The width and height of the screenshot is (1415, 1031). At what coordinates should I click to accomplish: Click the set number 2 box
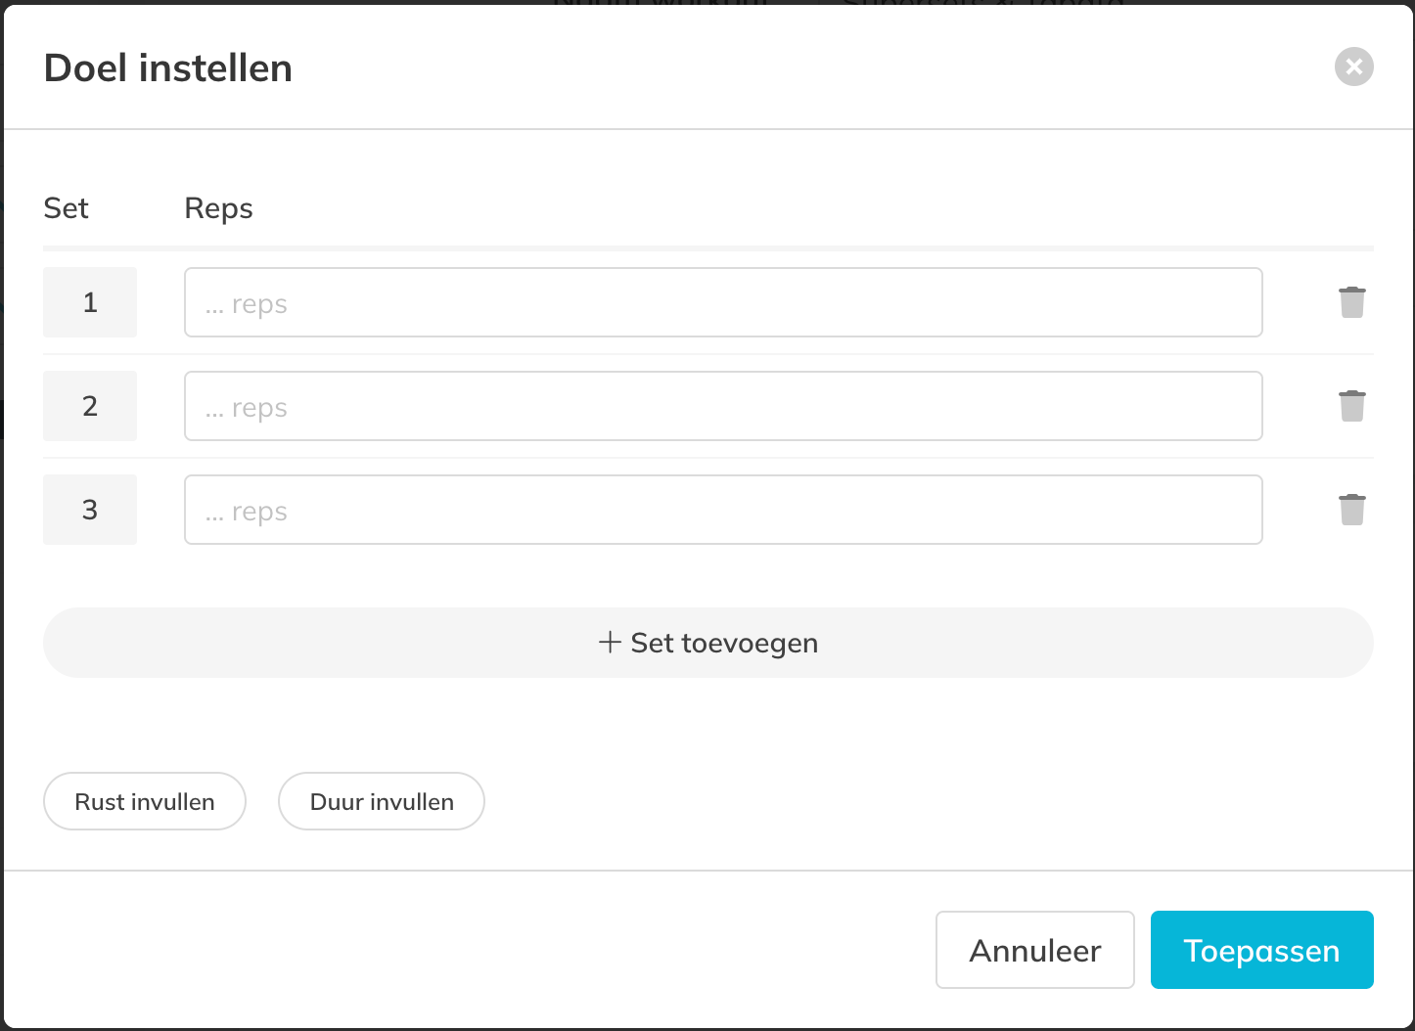point(90,406)
